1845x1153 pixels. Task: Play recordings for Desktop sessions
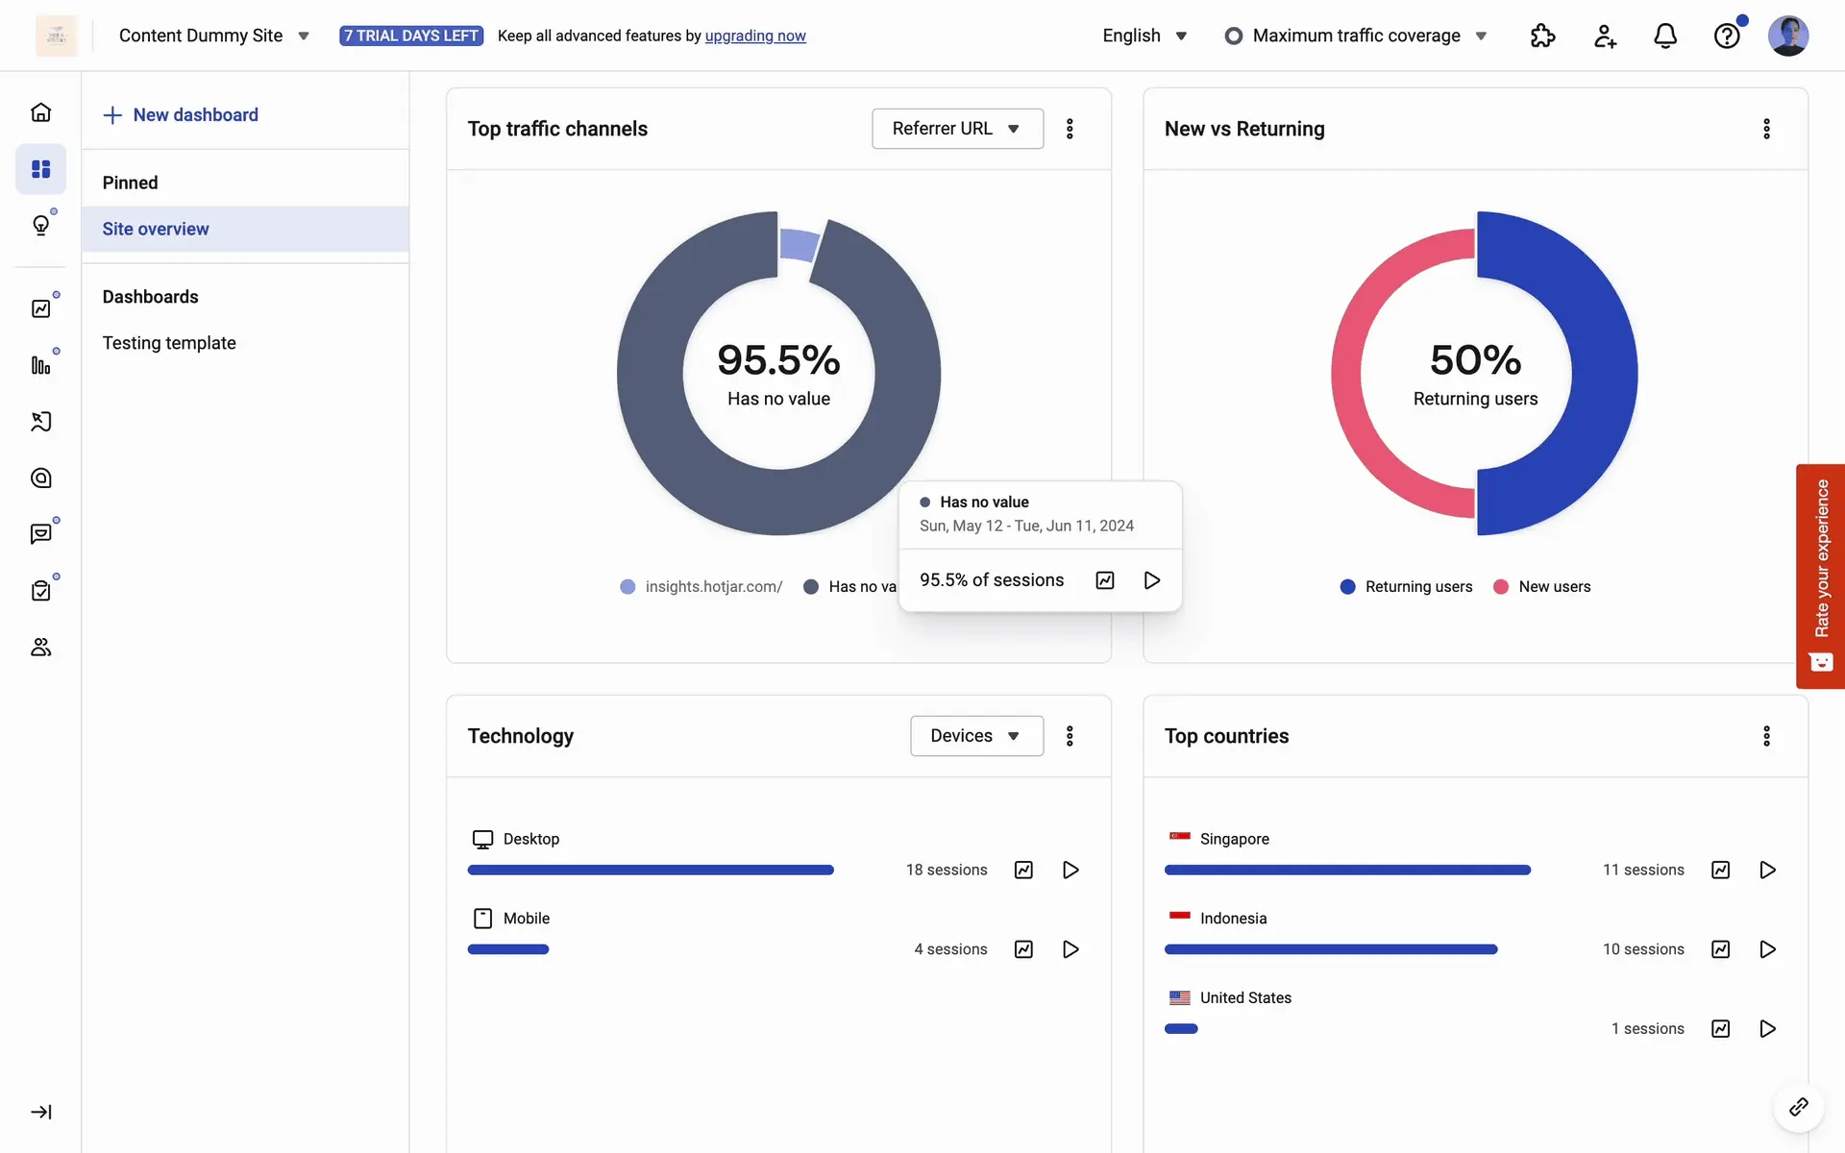point(1070,870)
